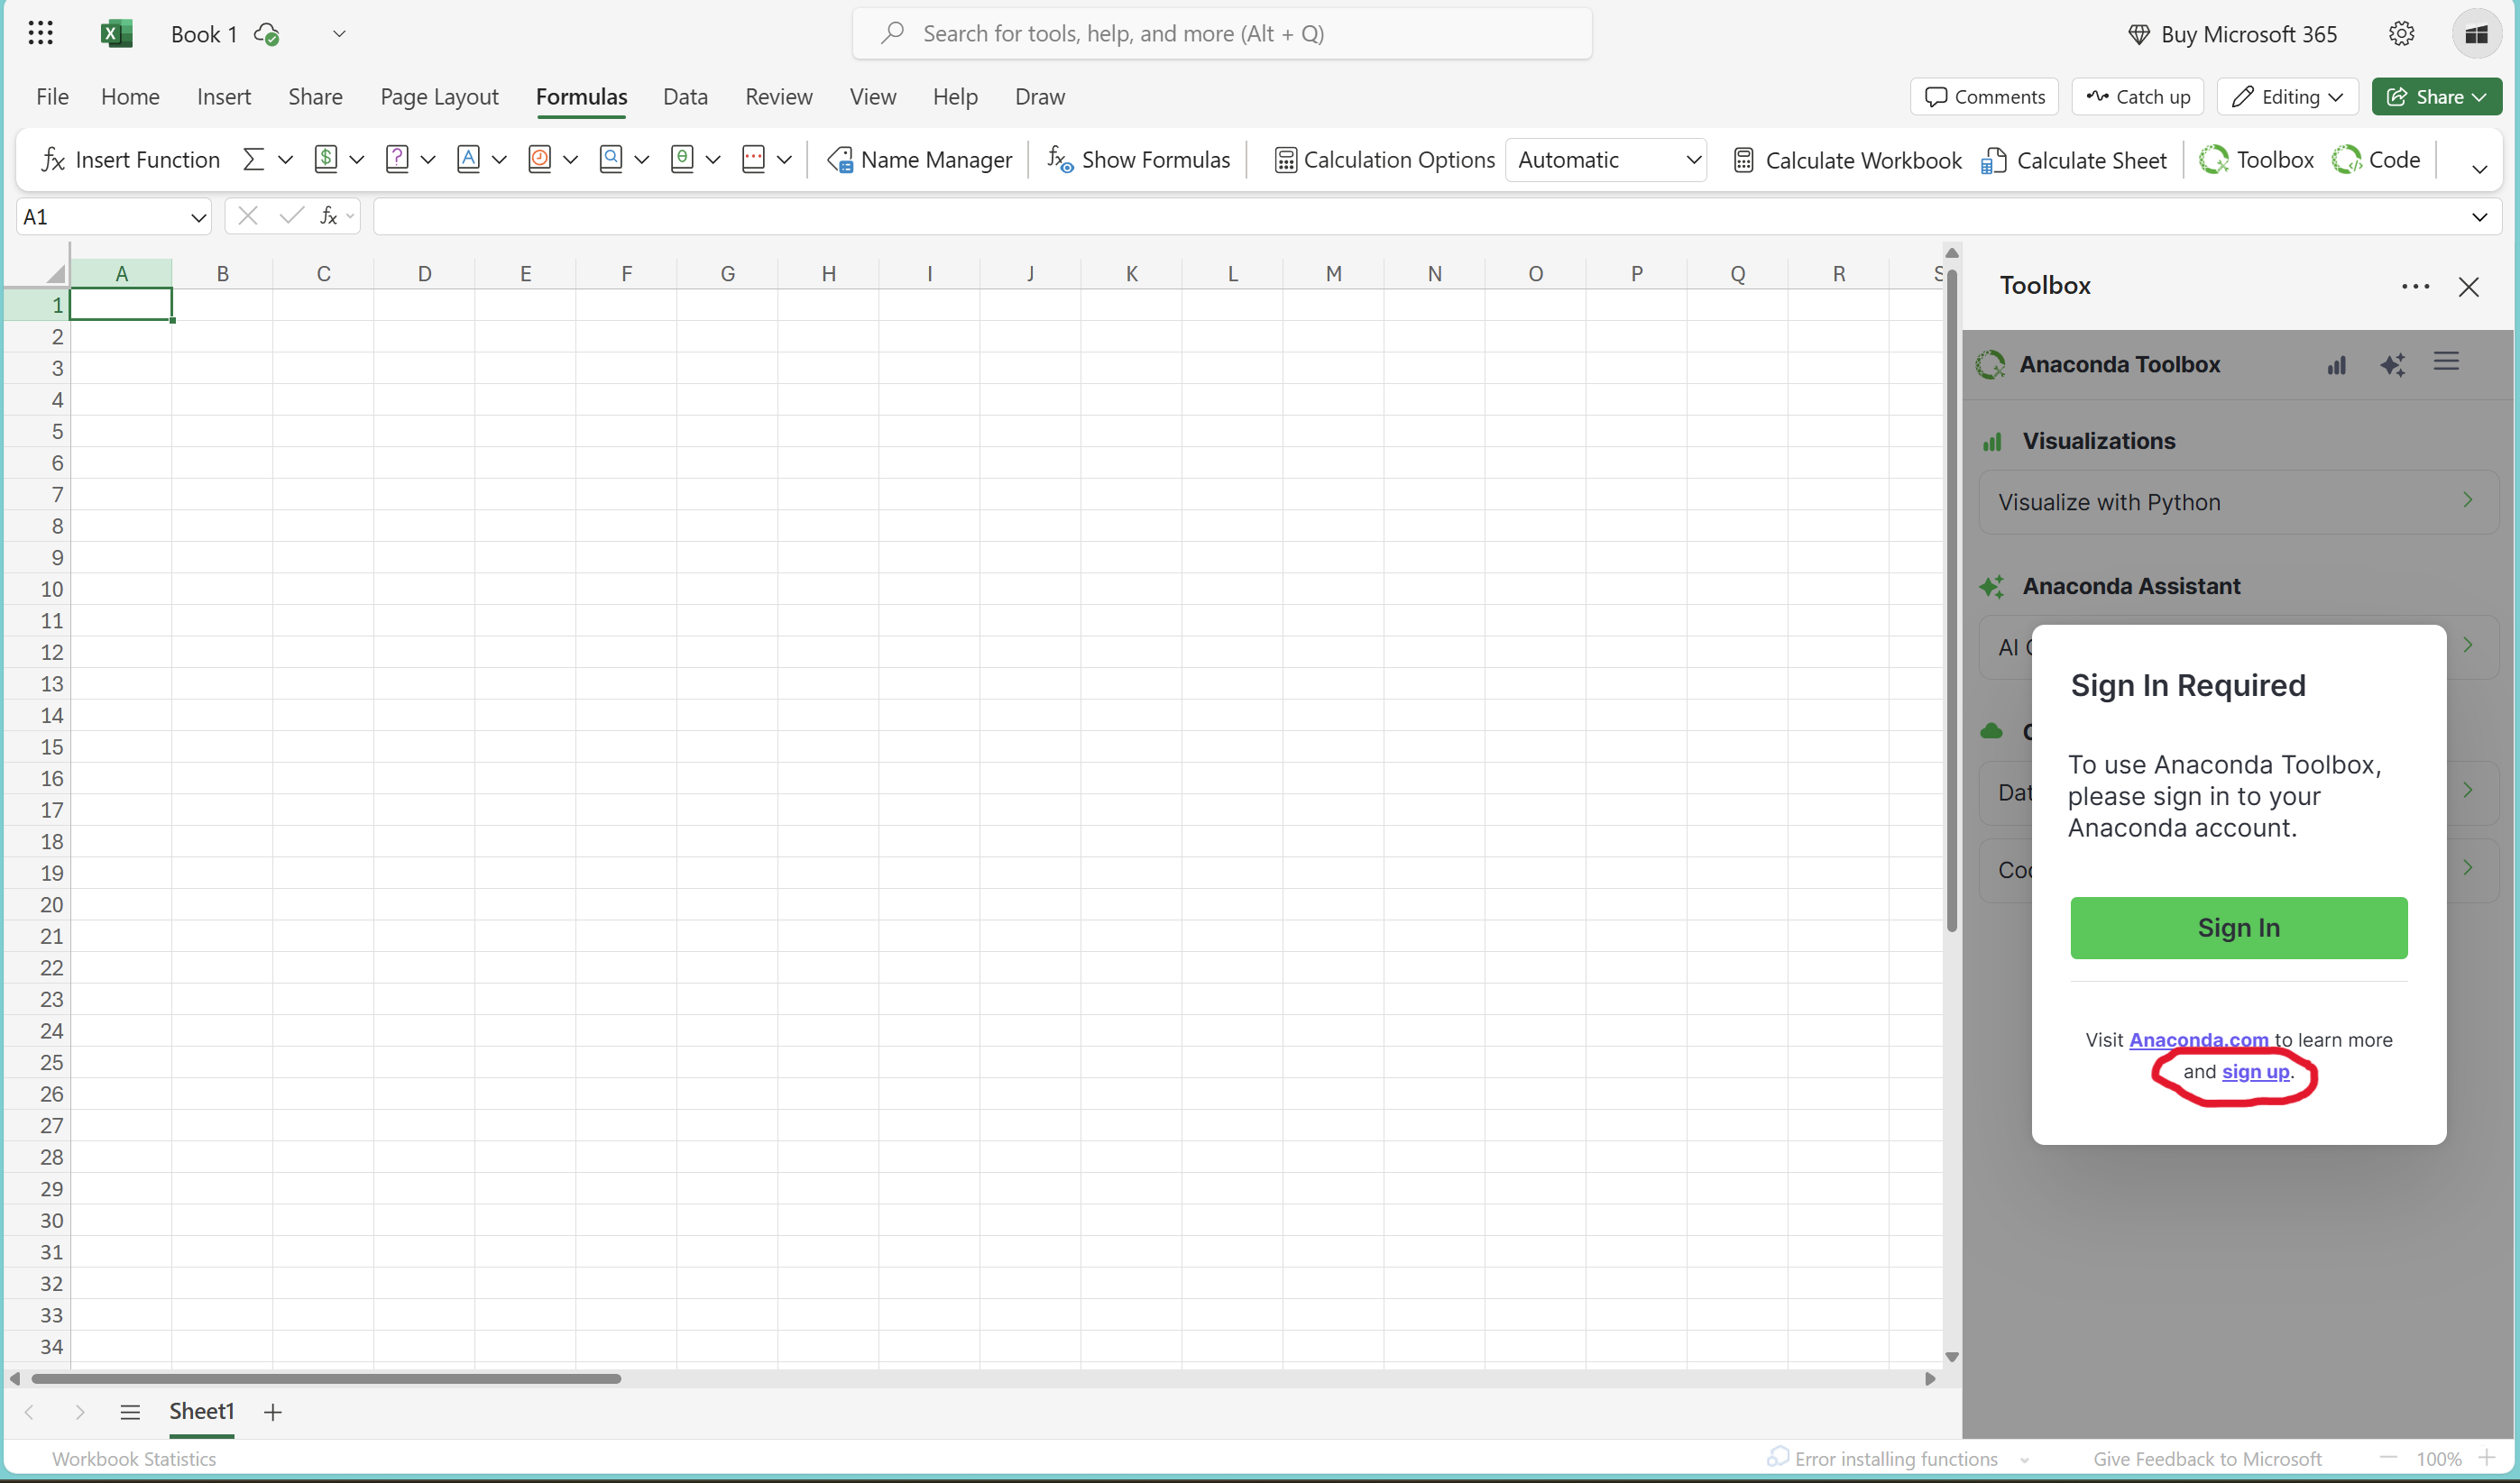Click the AutoSum sigma icon

[254, 160]
